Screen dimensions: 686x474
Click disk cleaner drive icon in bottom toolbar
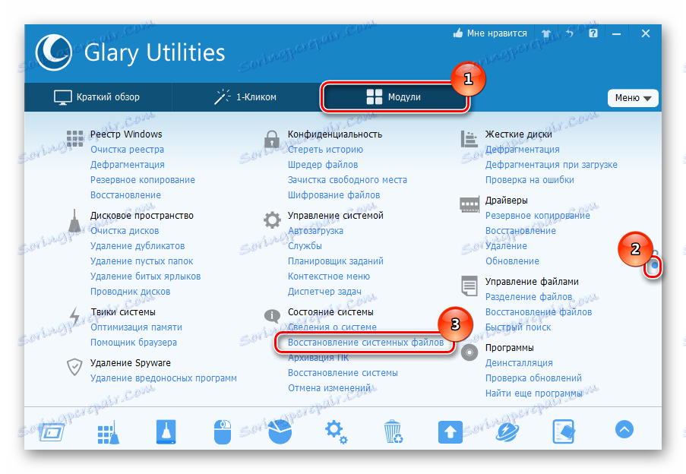pyautogui.click(x=166, y=432)
